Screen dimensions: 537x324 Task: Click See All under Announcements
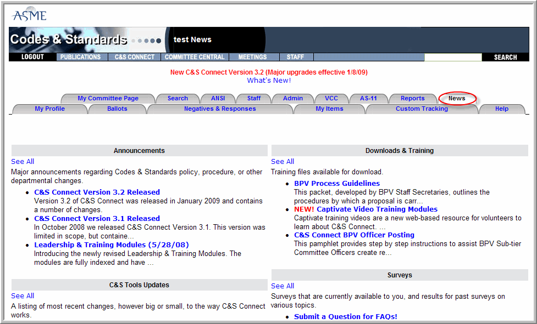[x=23, y=162]
